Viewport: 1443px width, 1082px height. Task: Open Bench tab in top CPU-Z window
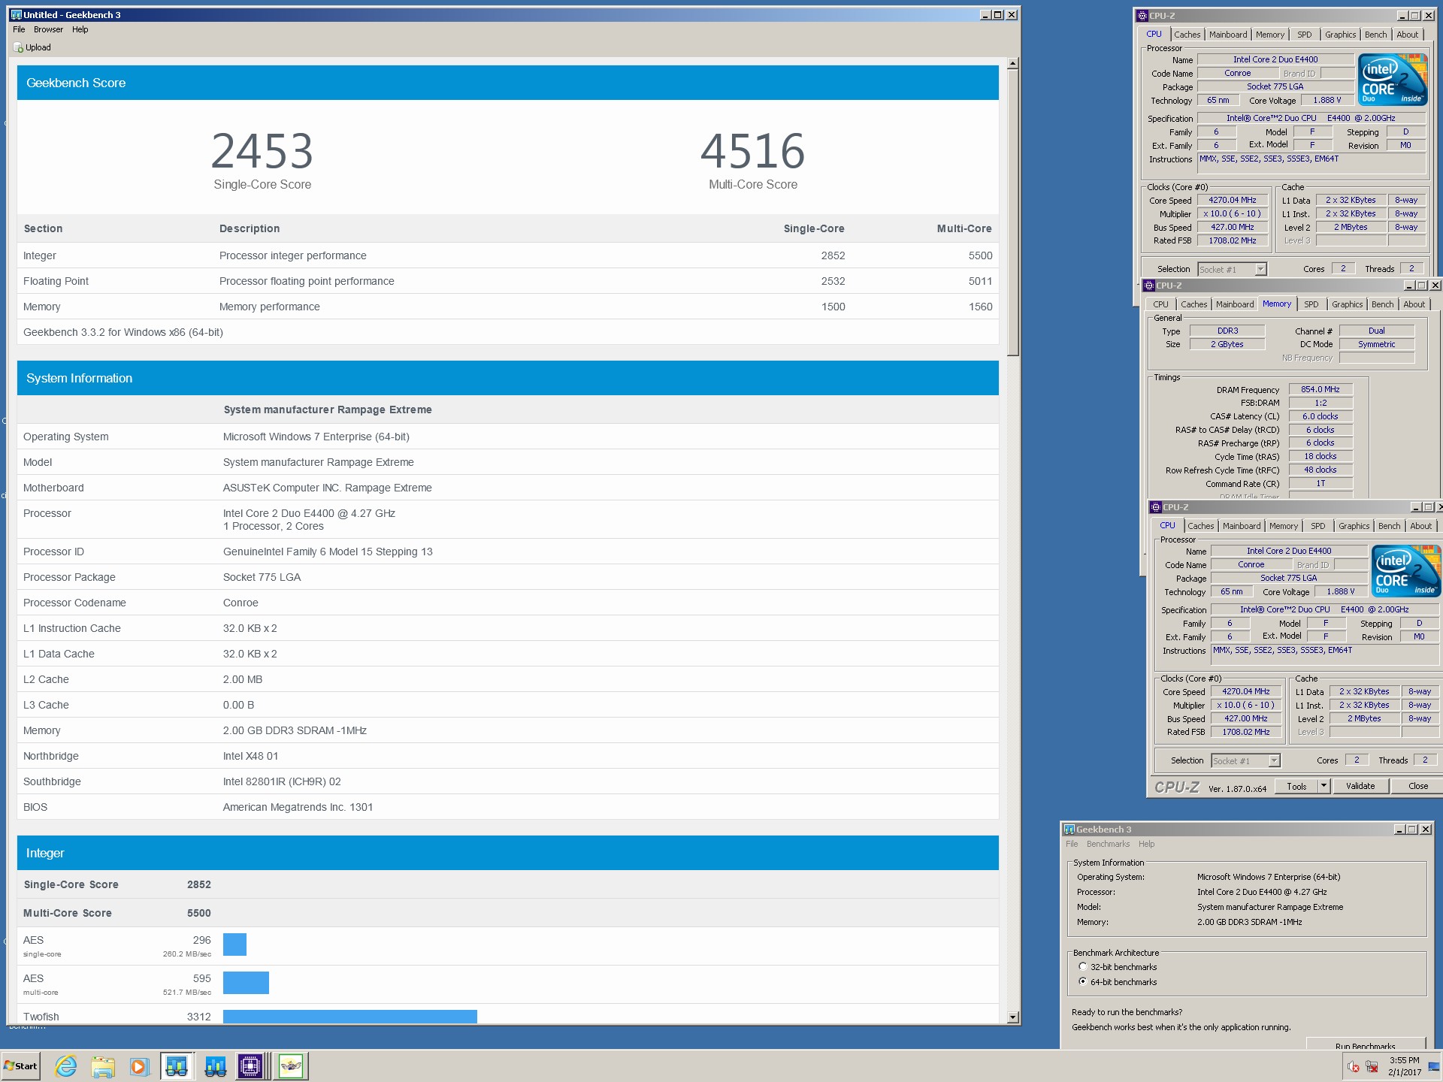click(x=1375, y=35)
